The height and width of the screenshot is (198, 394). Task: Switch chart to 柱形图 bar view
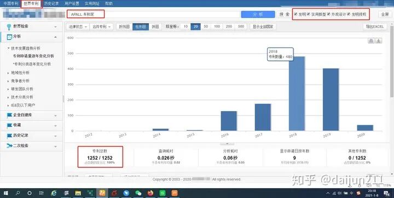pos(141,27)
